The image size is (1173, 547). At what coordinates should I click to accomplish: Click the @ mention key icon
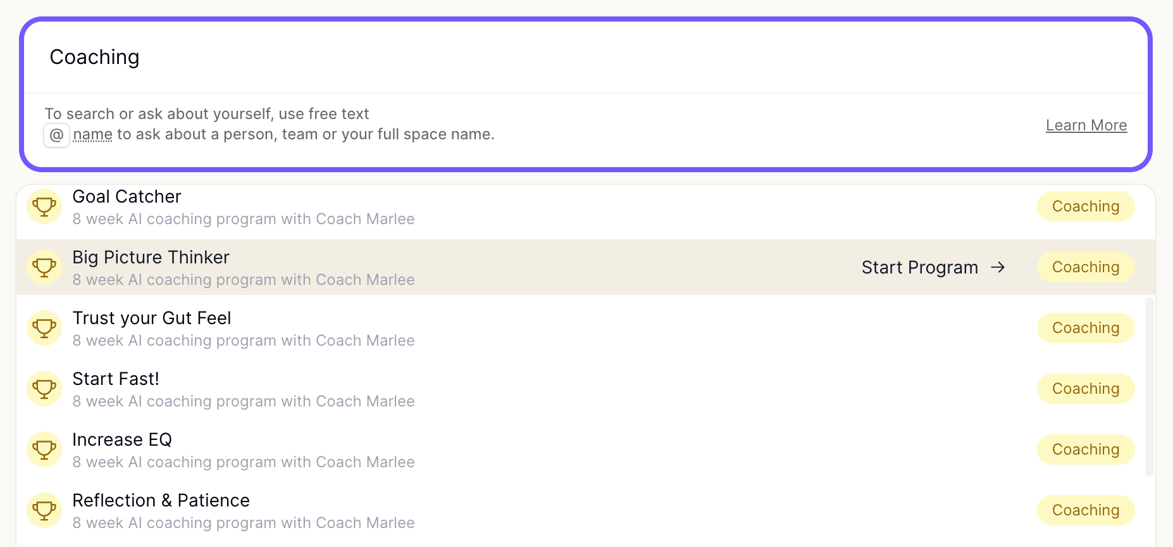56,135
